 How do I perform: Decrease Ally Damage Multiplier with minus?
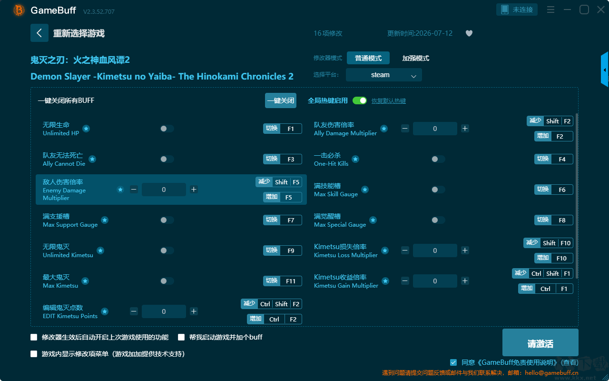405,129
